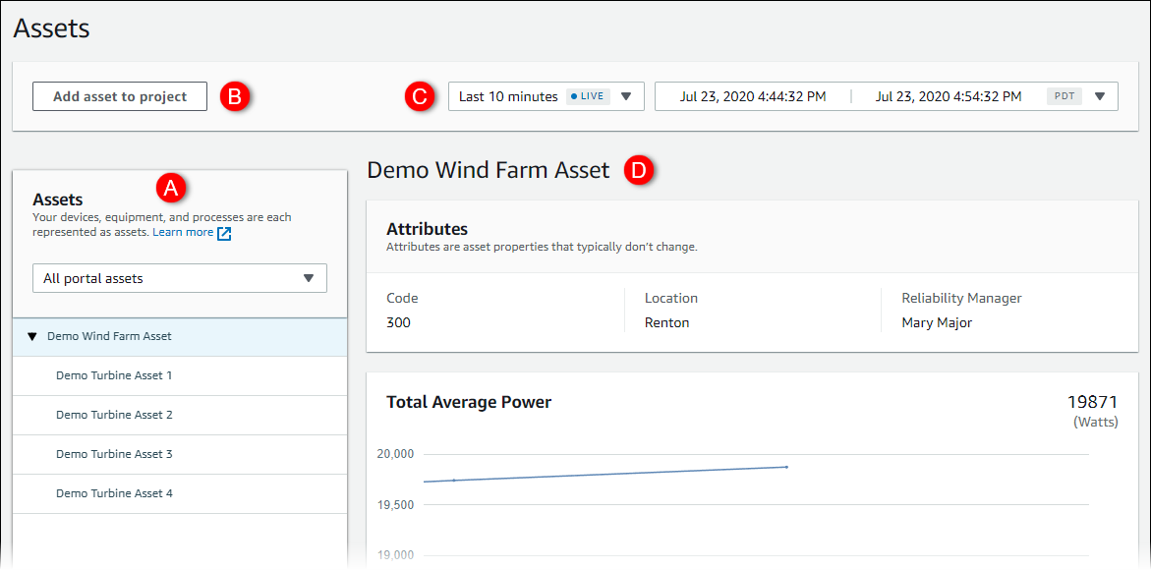Select Demo Turbine Asset 4

113,492
